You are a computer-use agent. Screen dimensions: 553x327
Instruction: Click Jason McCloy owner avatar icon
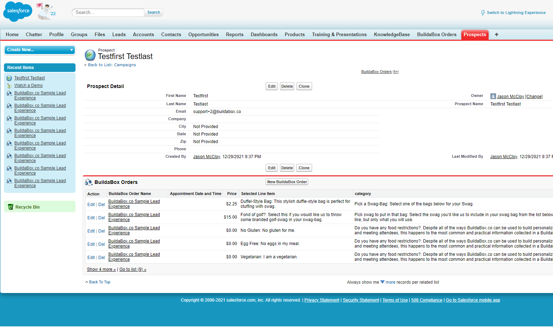pos(493,96)
